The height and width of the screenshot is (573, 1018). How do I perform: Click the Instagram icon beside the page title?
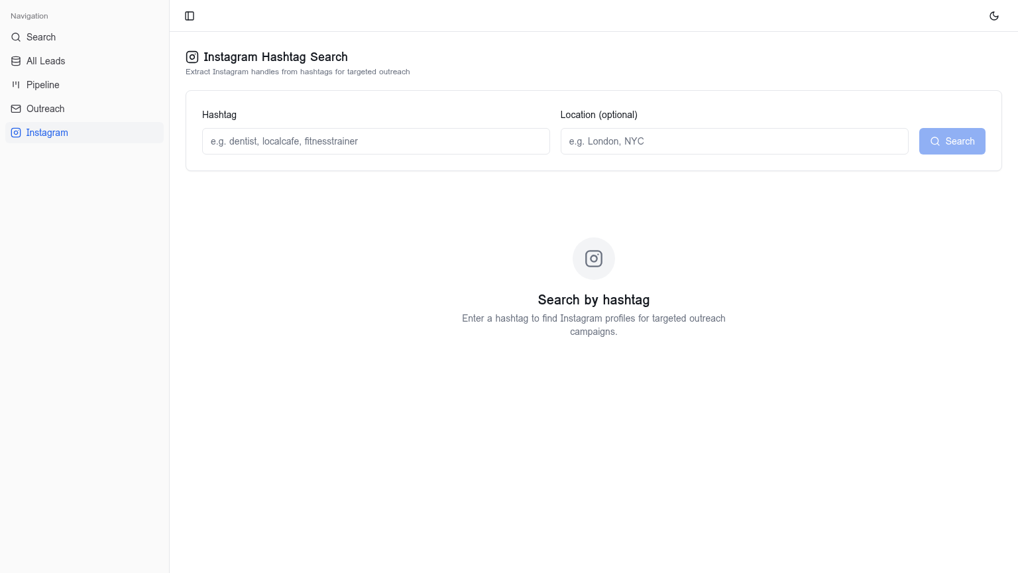click(192, 57)
